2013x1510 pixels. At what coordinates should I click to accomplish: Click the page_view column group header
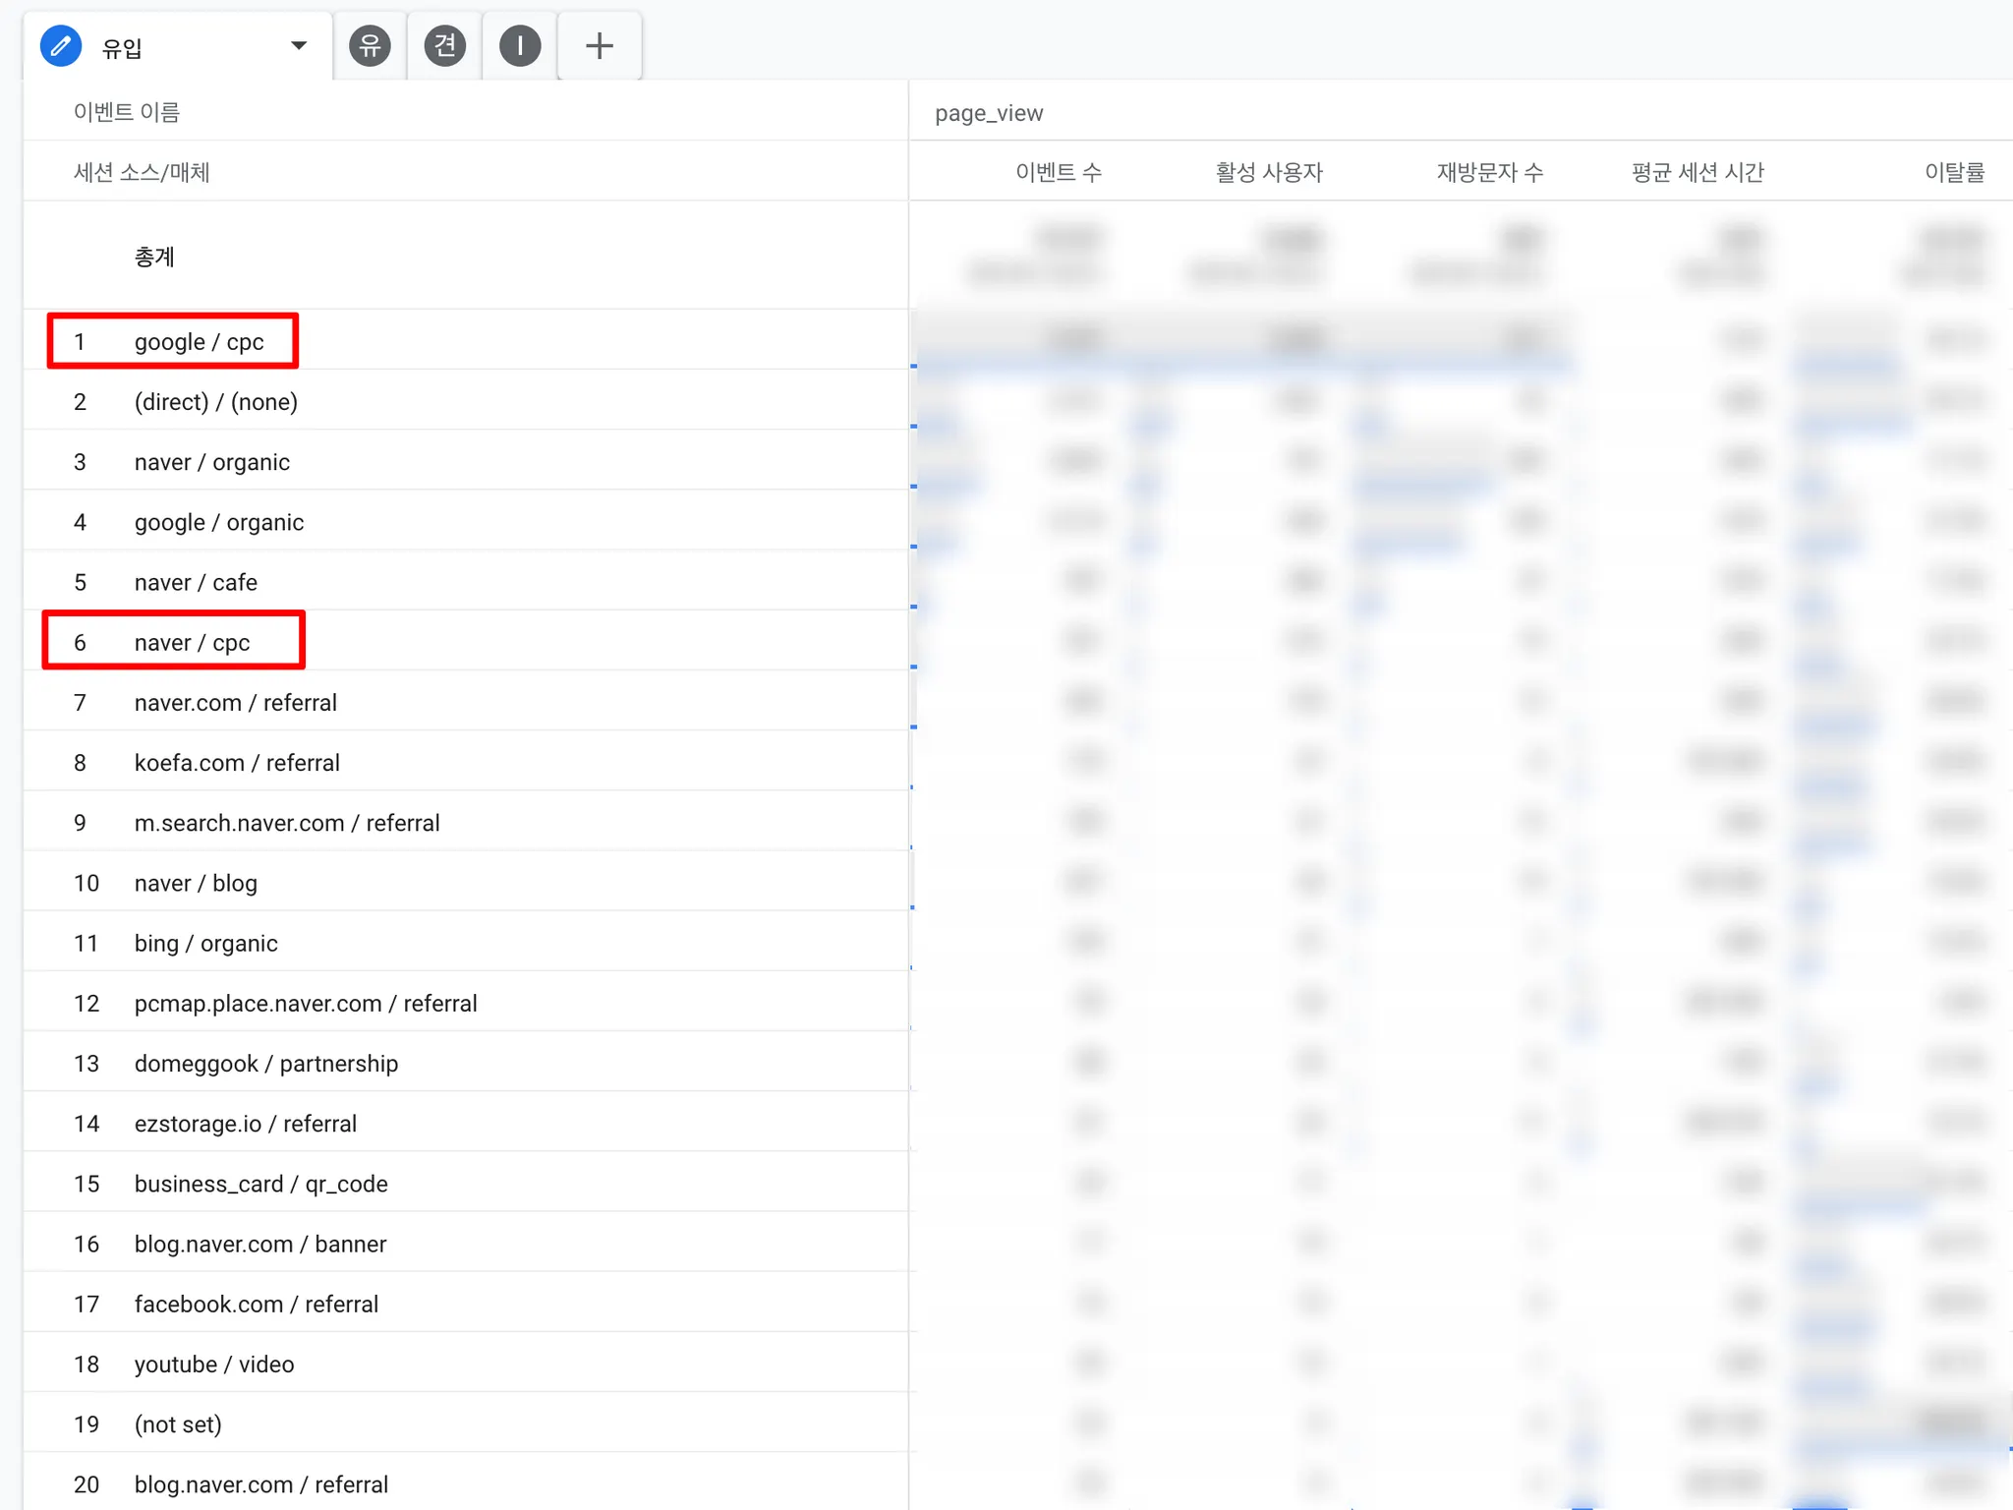tap(989, 113)
